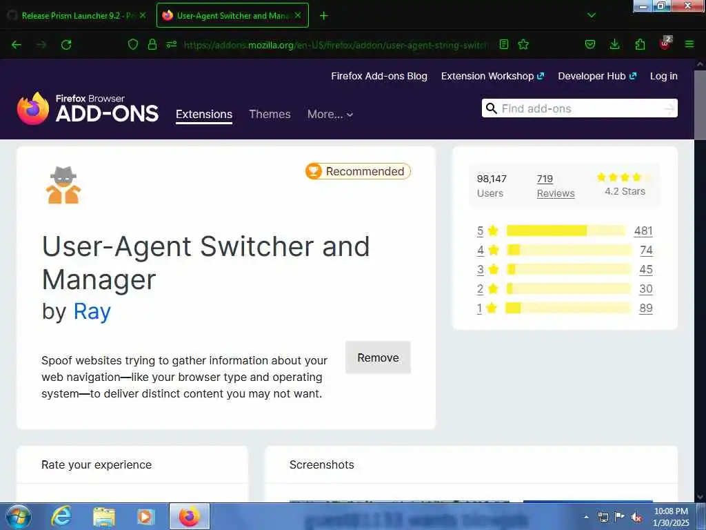Open the Extensions navigation item
706x530 pixels.
[x=204, y=115]
